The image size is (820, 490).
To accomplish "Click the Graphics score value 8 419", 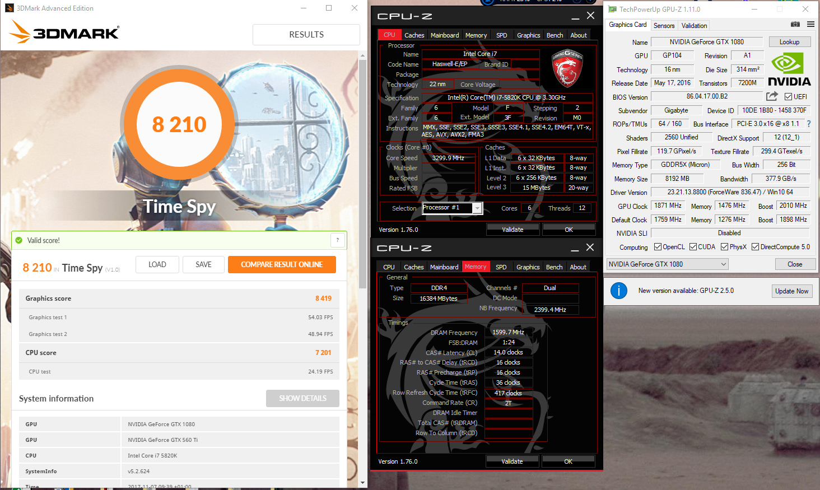I will pyautogui.click(x=323, y=298).
